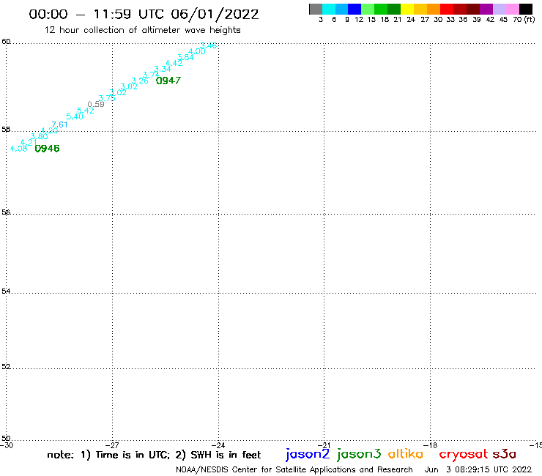Click the lavender swatch in the legend
The width and height of the screenshot is (542, 476).
499,9
